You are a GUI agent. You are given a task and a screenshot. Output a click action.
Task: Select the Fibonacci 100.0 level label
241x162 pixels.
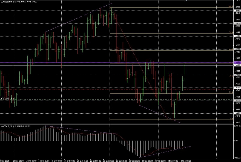coord(231,7)
